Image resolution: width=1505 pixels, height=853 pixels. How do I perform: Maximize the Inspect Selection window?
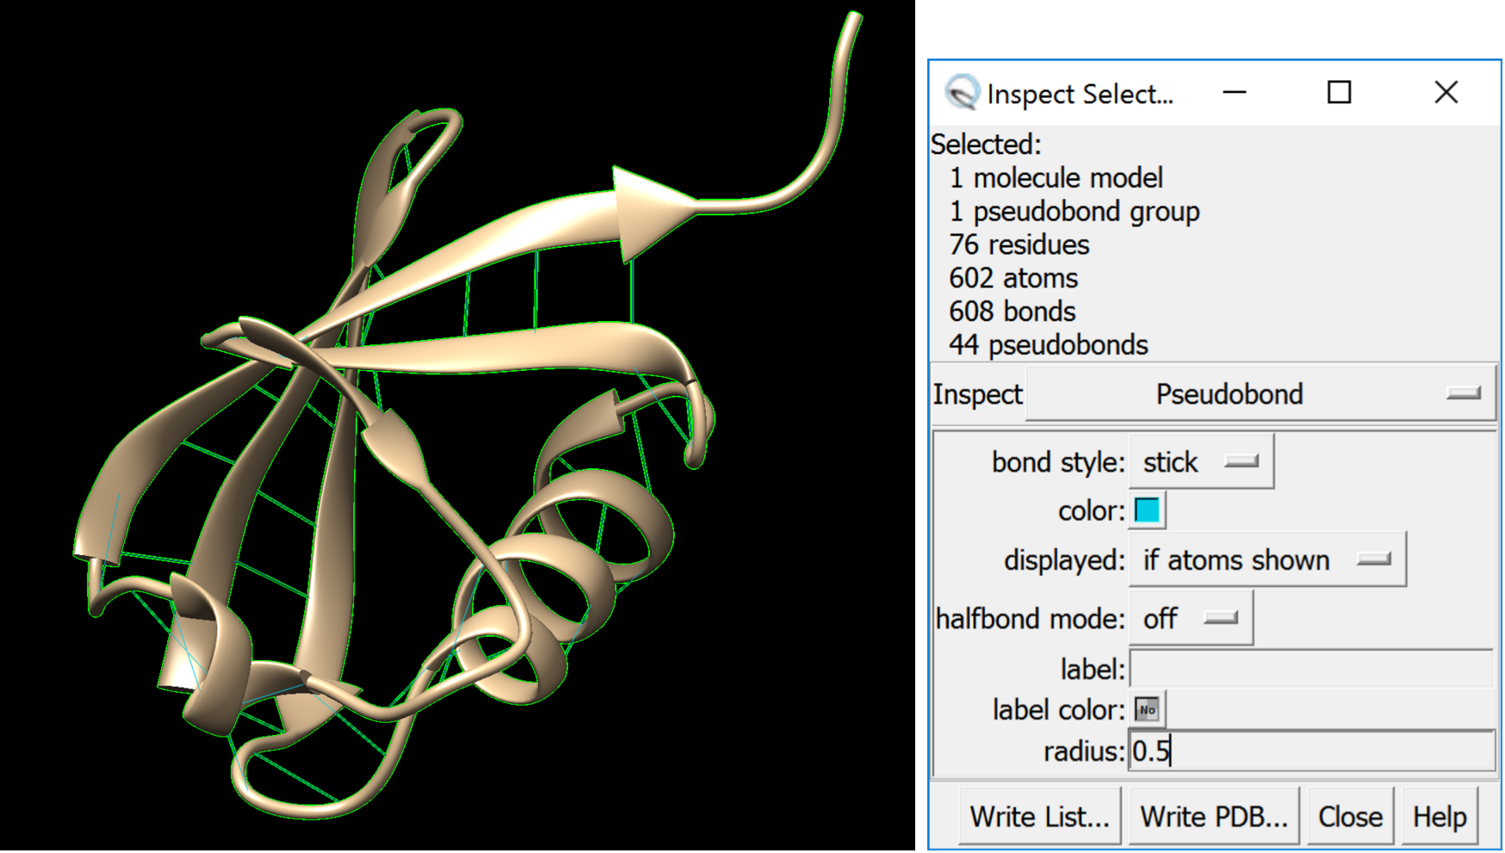coord(1339,92)
